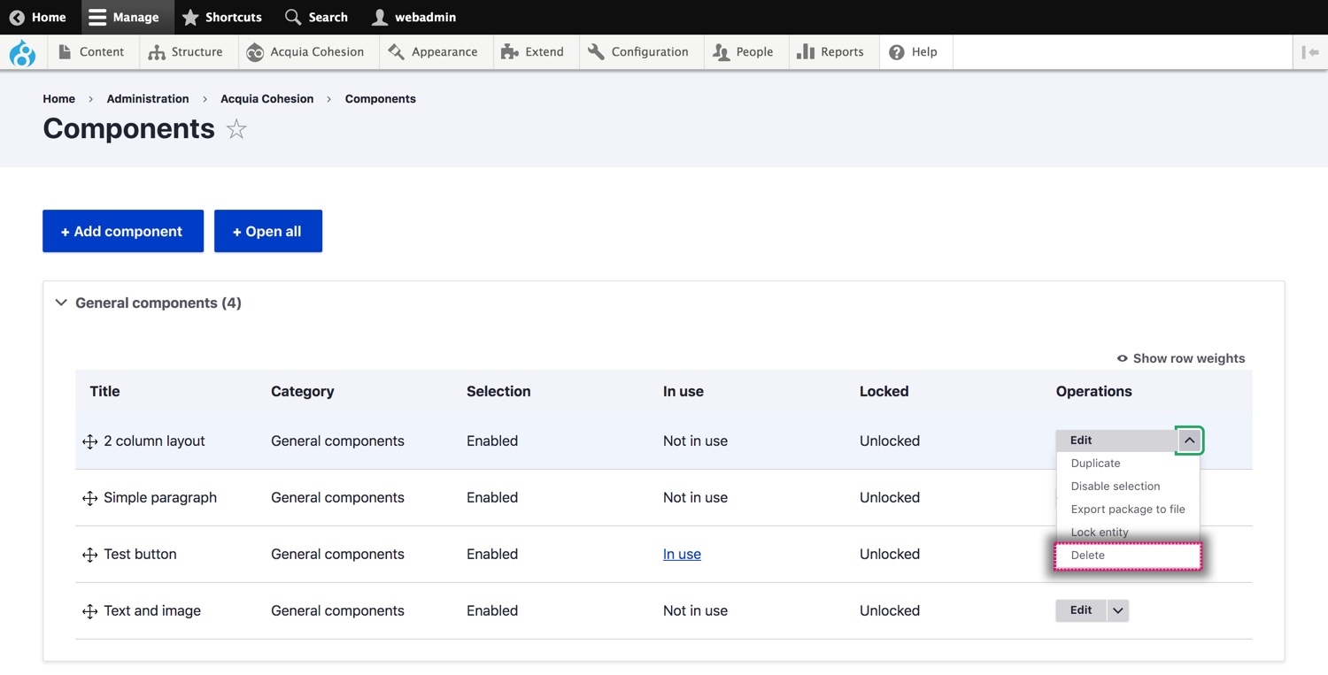Collapse the 2 column layout operations dropdown
This screenshot has width=1328, height=675.
1189,441
